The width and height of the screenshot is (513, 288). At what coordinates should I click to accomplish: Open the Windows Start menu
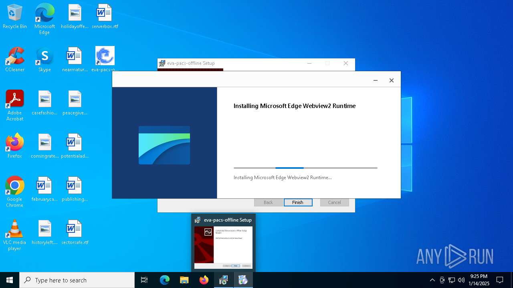coord(10,280)
